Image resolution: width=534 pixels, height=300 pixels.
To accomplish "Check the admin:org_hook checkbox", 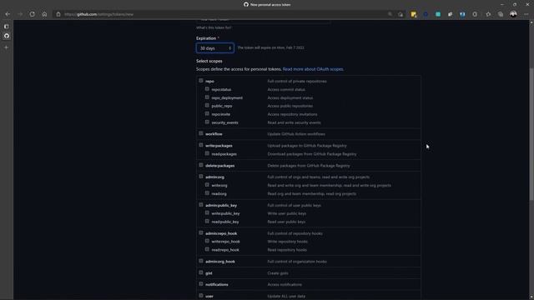I will pyautogui.click(x=201, y=261).
